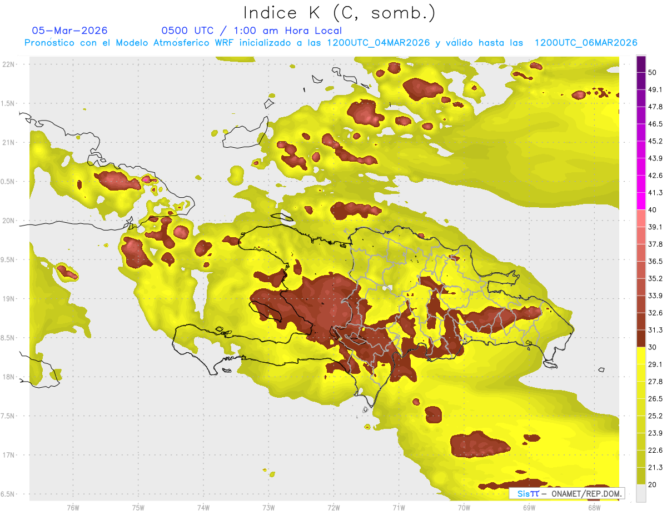Select the date text "05-Mar-2026"
Image resolution: width=667 pixels, height=515 pixels.
click(x=70, y=31)
